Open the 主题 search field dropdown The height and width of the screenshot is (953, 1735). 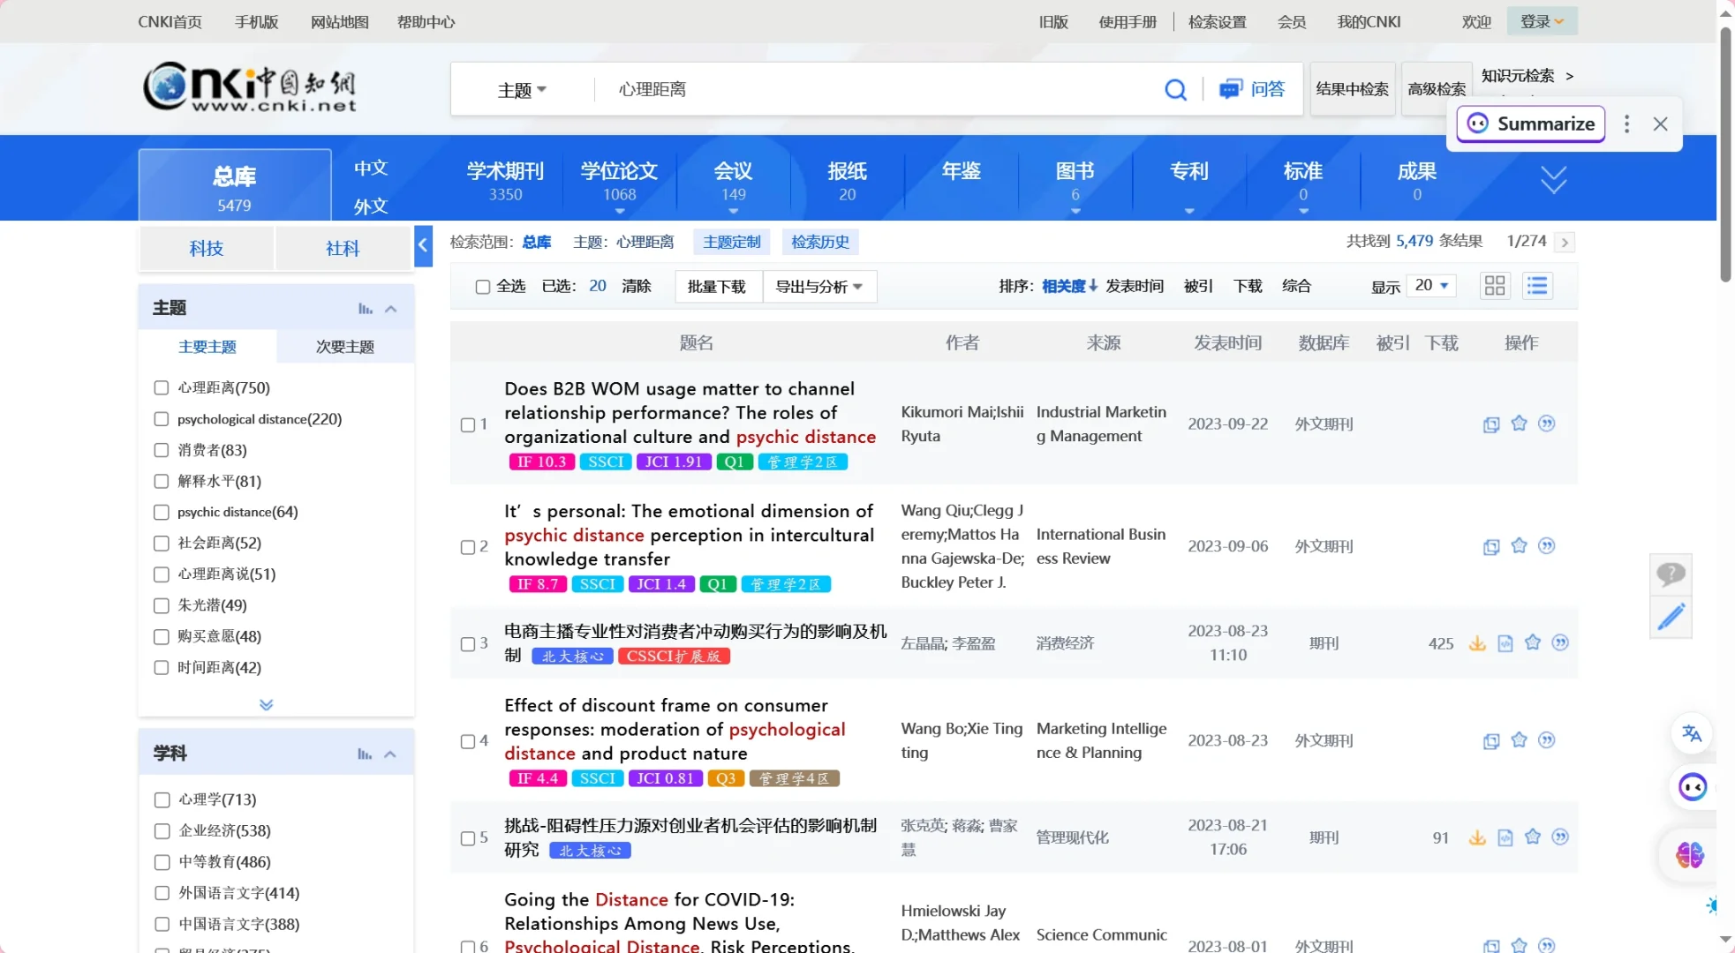pos(521,89)
